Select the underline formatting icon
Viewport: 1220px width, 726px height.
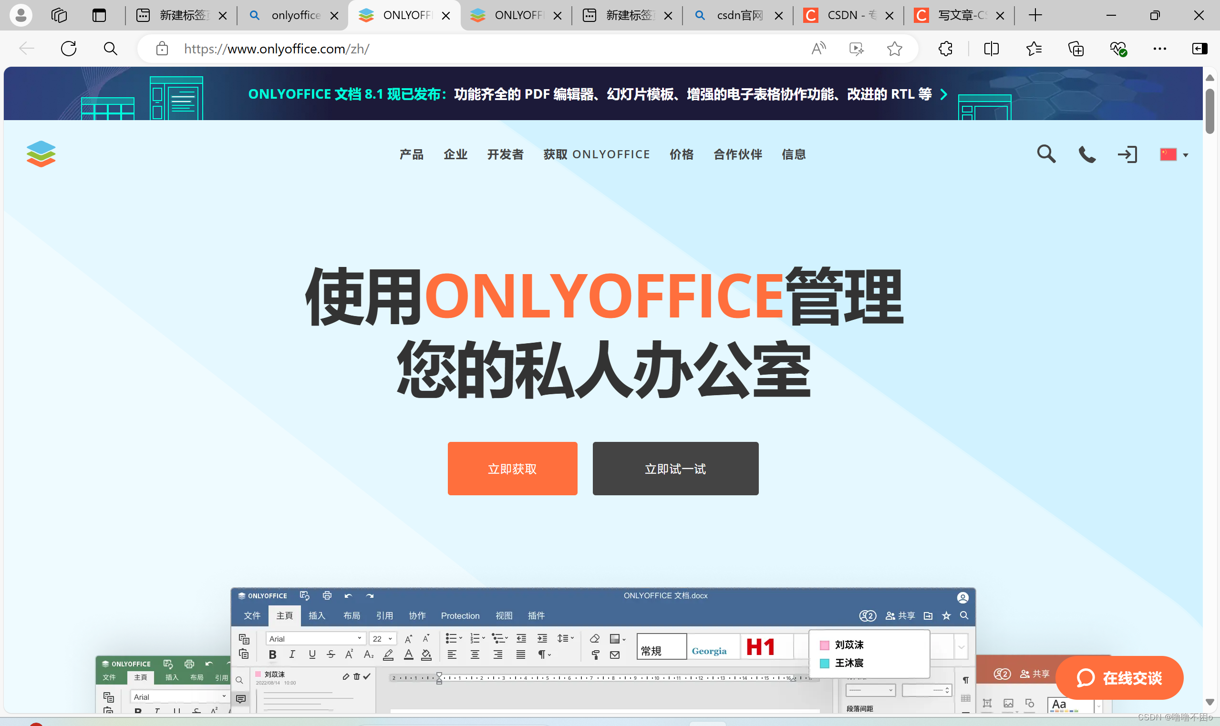(312, 654)
